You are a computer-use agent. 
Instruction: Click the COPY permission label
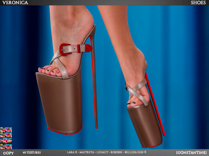[x=8, y=153]
